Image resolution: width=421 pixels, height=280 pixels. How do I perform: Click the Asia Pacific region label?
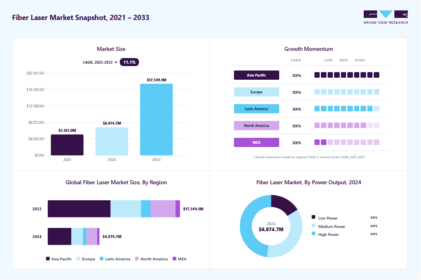click(256, 75)
